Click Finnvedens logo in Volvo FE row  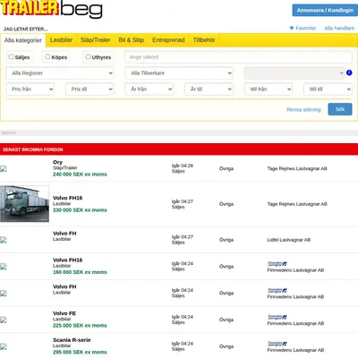pyautogui.click(x=277, y=317)
